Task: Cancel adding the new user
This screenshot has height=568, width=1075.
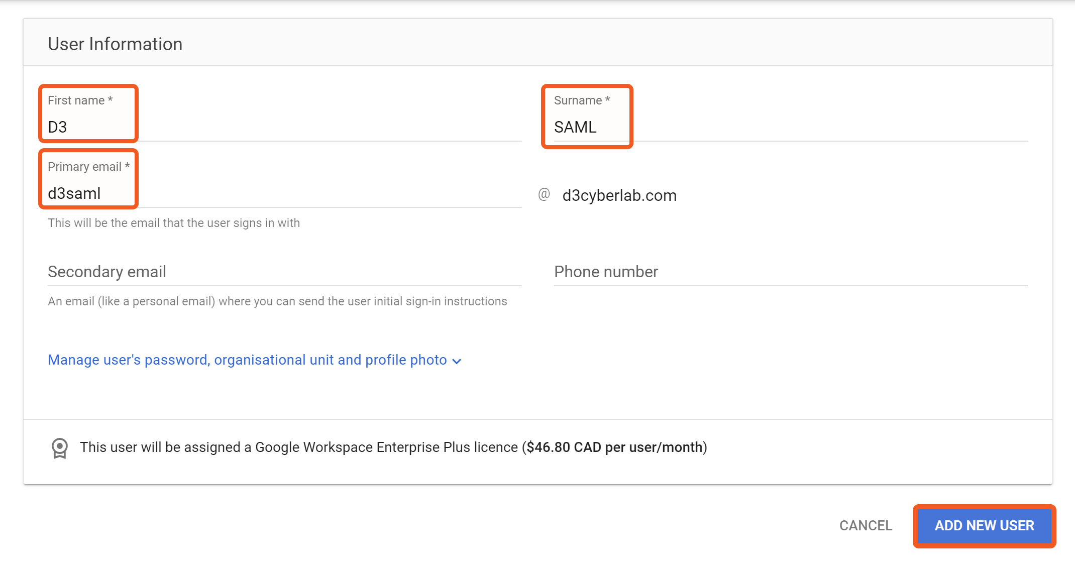Action: point(866,525)
